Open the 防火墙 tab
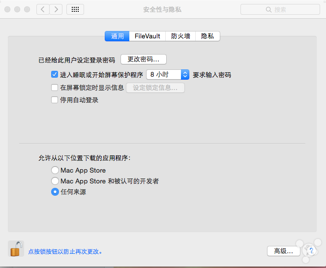Viewport: 326px width, 268px height. pos(180,36)
